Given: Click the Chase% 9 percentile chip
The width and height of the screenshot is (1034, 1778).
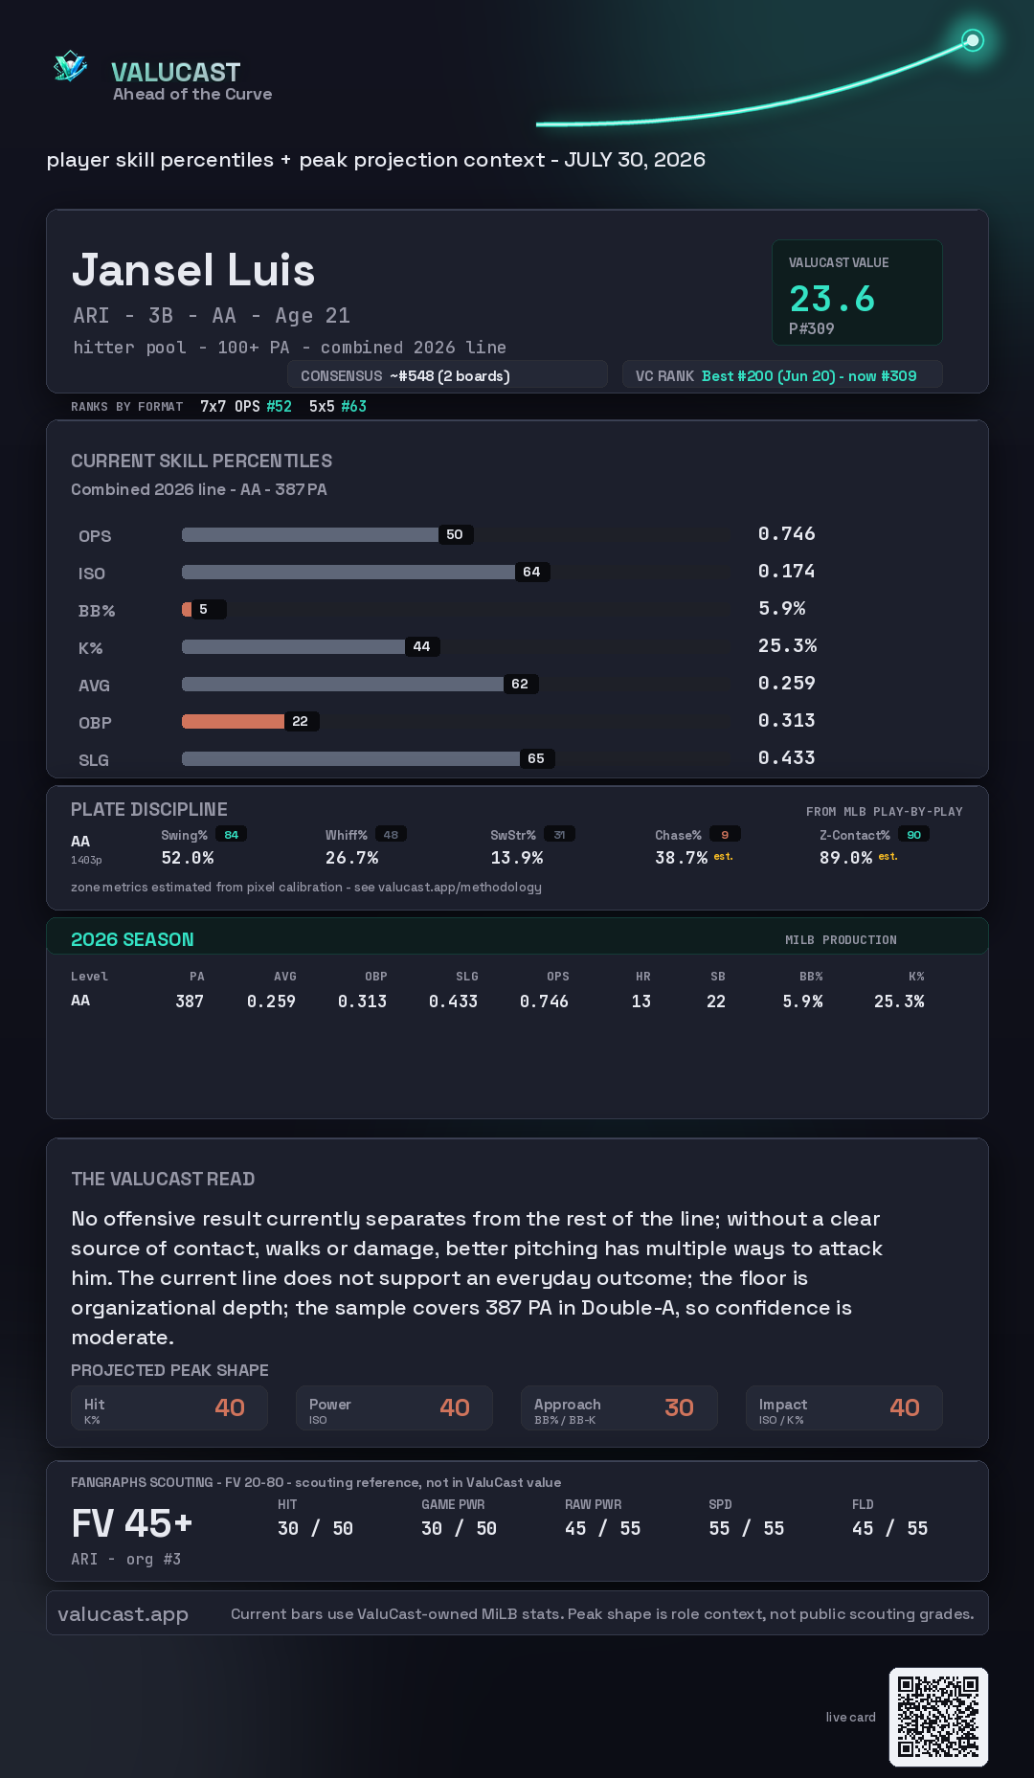Looking at the screenshot, I should pos(725,835).
